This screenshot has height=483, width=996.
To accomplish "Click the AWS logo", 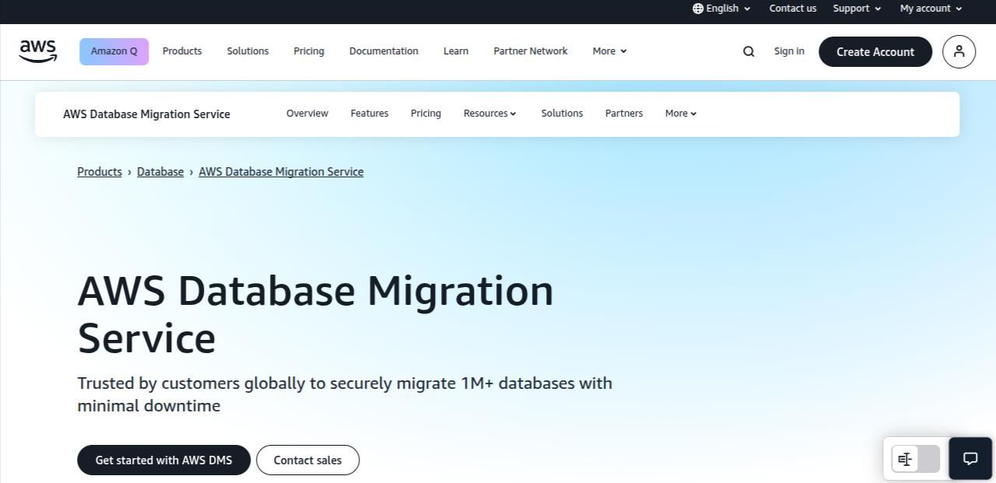I will (38, 51).
